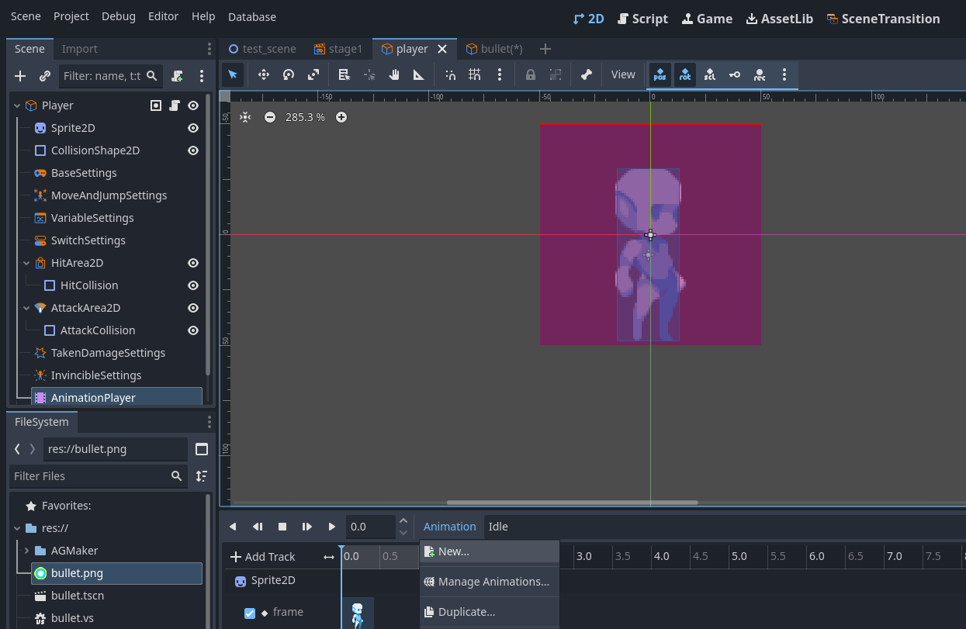Select the Move tool in toolbar

tap(263, 74)
